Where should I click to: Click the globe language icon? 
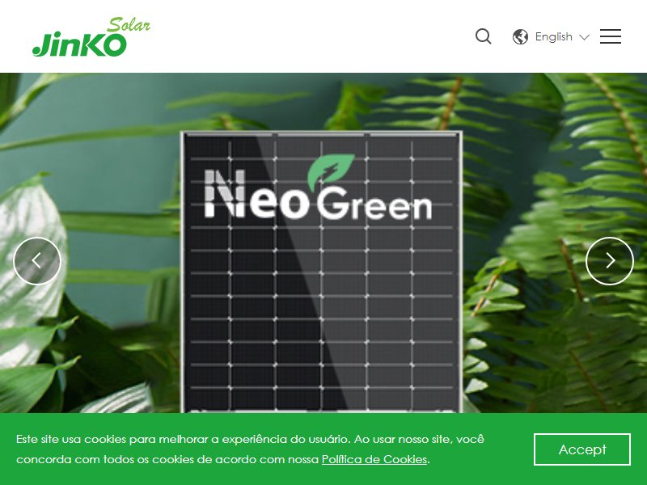coord(520,36)
